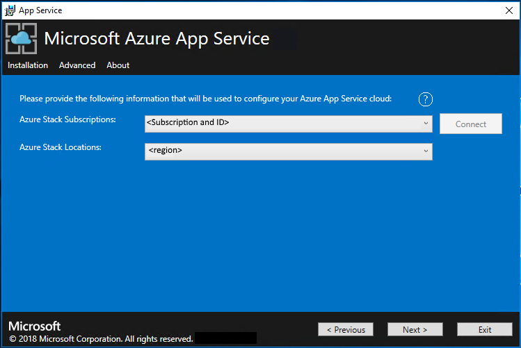521x348 pixels.
Task: Open the About menu
Action: click(118, 65)
